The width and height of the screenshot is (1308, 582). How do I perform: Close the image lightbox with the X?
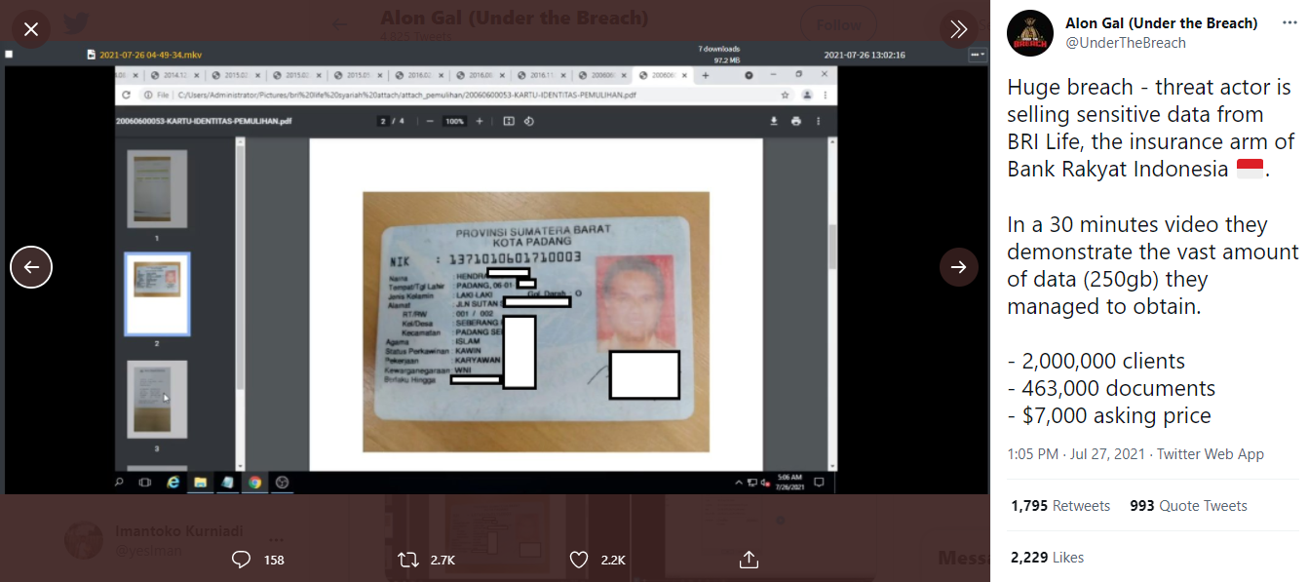tap(31, 29)
